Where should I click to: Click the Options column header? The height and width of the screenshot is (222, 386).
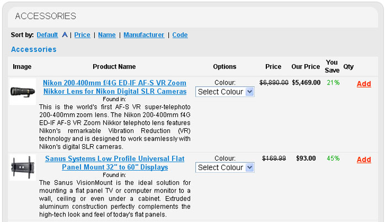[225, 67]
